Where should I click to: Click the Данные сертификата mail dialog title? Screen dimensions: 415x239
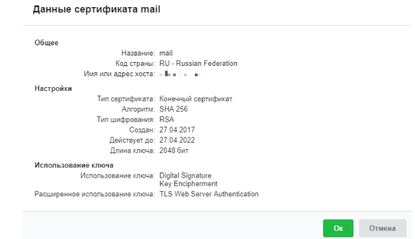[96, 9]
